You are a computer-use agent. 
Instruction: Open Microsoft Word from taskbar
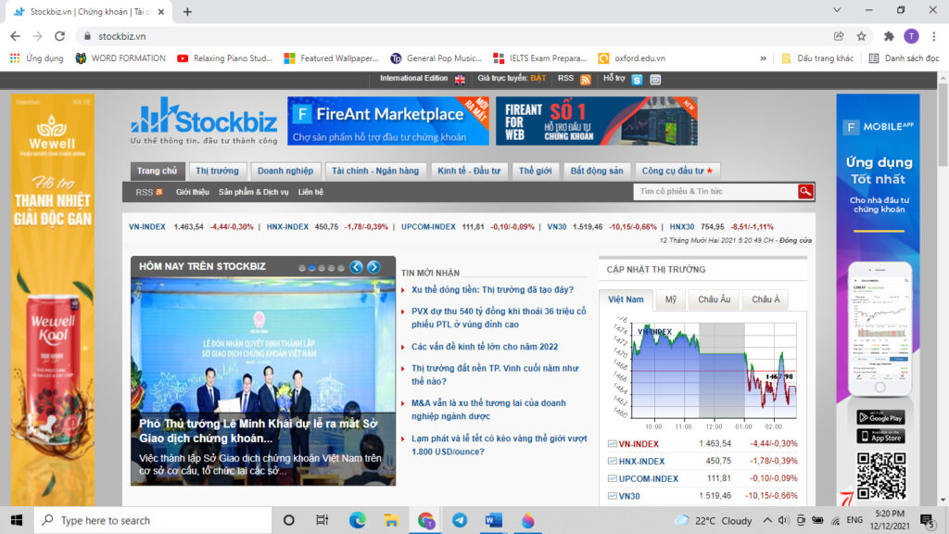493,520
